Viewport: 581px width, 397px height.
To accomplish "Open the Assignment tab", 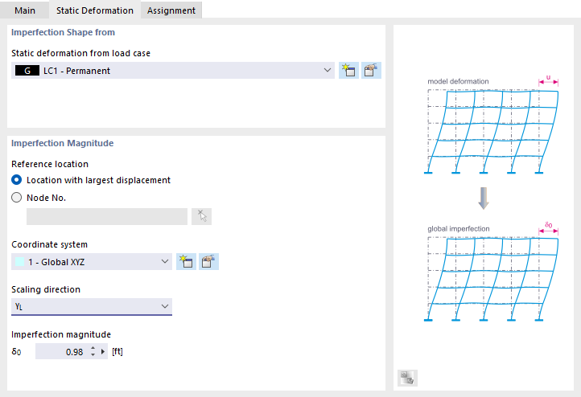I will click(171, 10).
